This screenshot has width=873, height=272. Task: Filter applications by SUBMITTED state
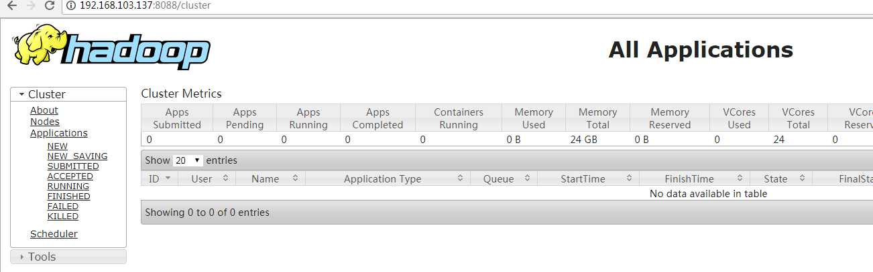point(73,166)
